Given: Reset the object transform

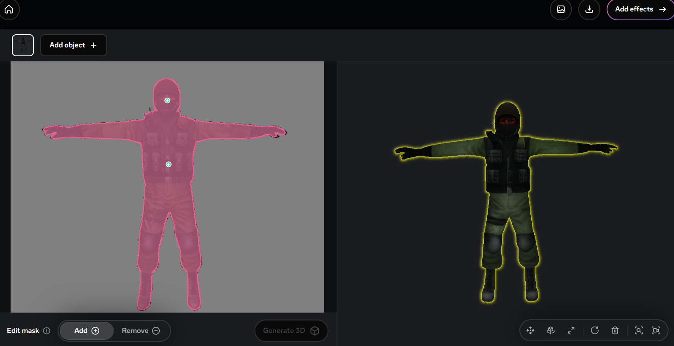Looking at the screenshot, I should coord(595,331).
